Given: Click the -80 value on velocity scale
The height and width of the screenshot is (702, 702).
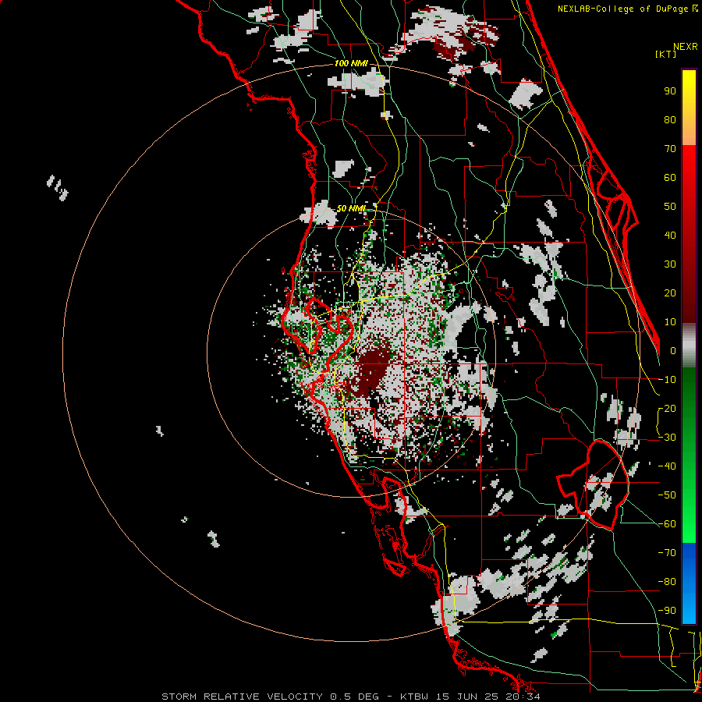Looking at the screenshot, I should (667, 582).
